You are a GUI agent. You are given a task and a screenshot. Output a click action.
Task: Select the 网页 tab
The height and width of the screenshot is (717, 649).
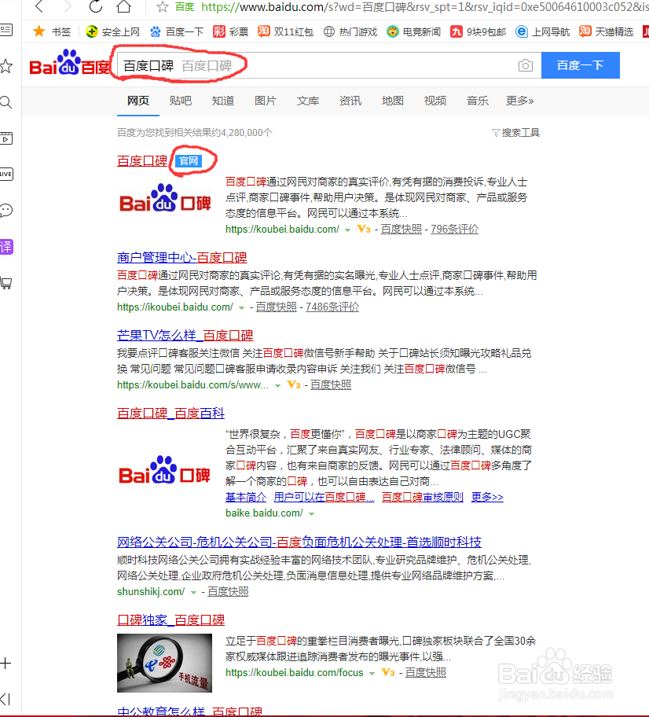click(138, 101)
